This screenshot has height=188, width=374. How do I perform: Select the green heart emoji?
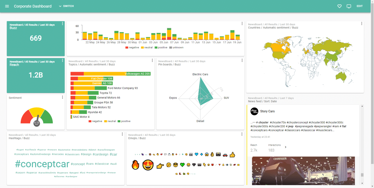[182, 165]
